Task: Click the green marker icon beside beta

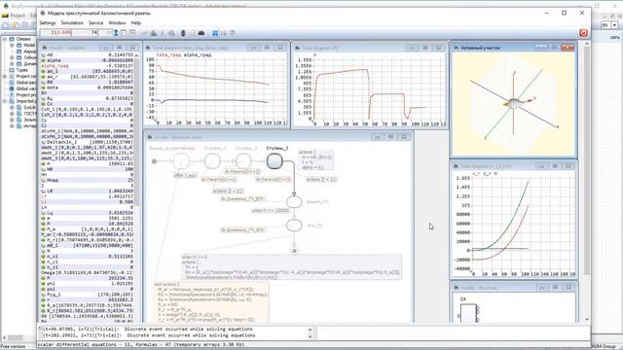Action: pyautogui.click(x=43, y=87)
